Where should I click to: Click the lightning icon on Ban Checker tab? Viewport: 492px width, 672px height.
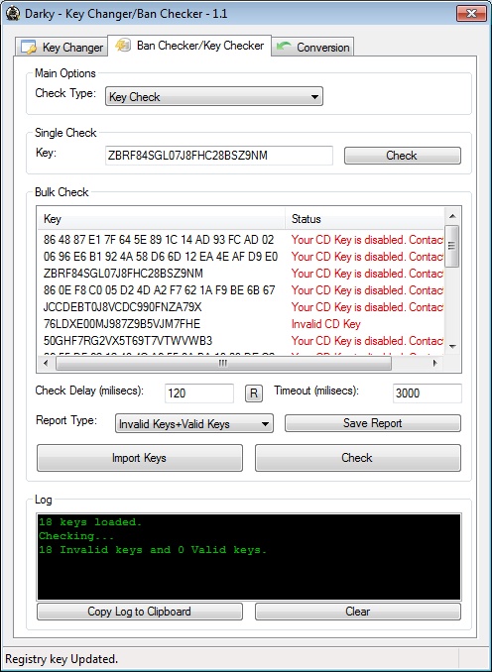pyautogui.click(x=123, y=45)
